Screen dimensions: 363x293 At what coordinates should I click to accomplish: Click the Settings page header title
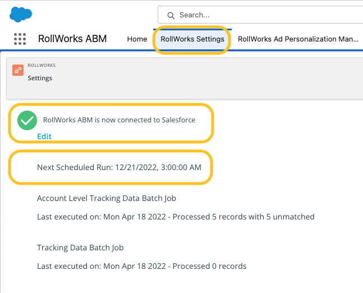[x=40, y=78]
